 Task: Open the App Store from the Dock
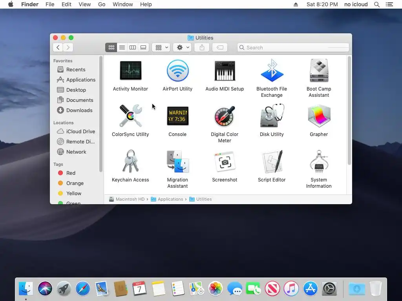point(311,288)
